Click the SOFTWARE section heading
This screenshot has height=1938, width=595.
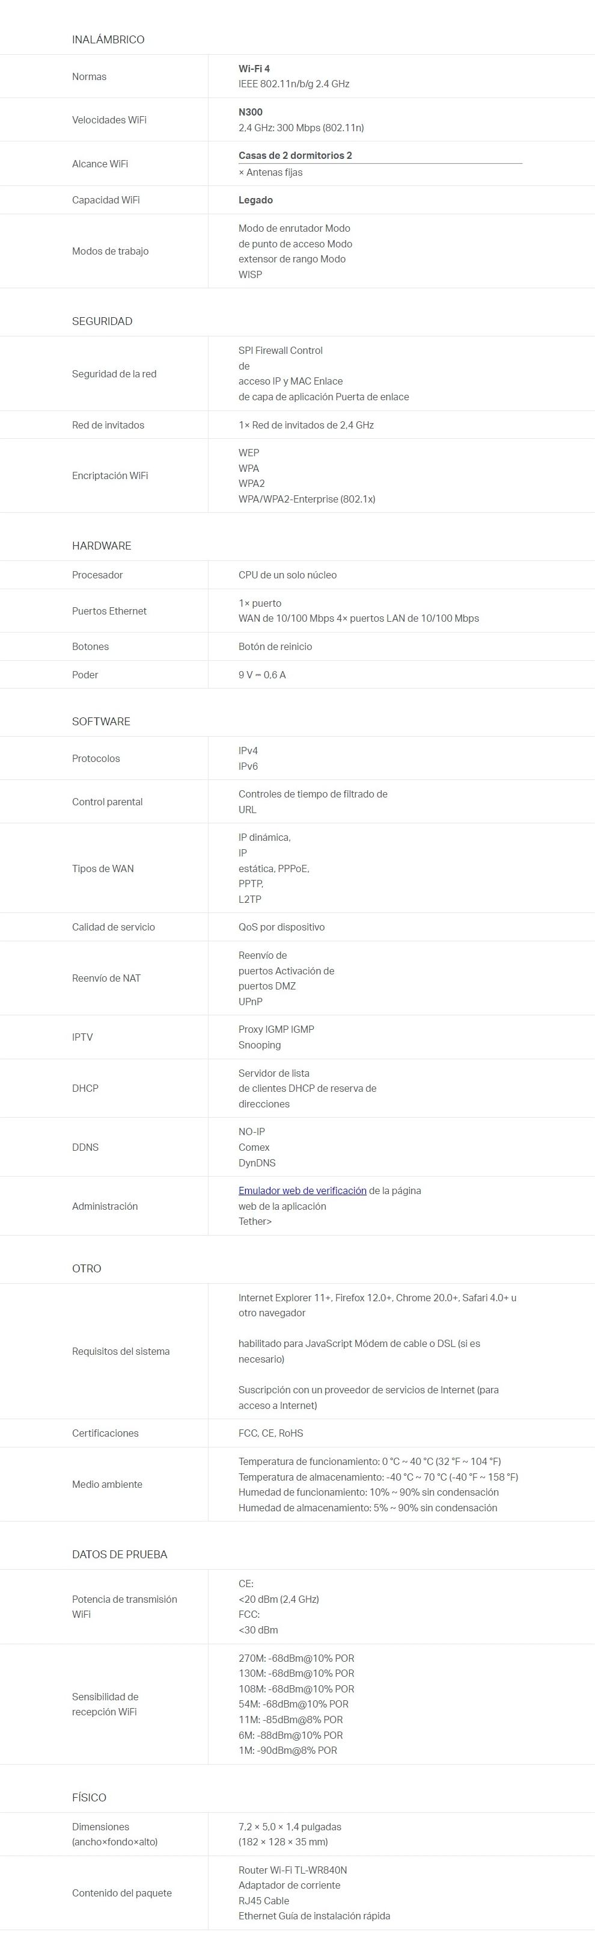pyautogui.click(x=102, y=722)
